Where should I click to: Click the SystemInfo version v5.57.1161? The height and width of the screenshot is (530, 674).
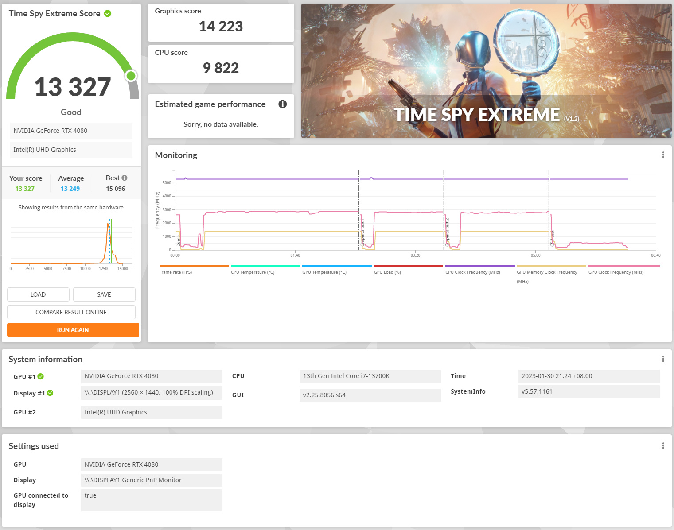(588, 391)
